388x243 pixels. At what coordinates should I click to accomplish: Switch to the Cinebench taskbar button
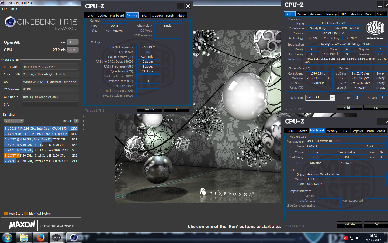click(74, 238)
